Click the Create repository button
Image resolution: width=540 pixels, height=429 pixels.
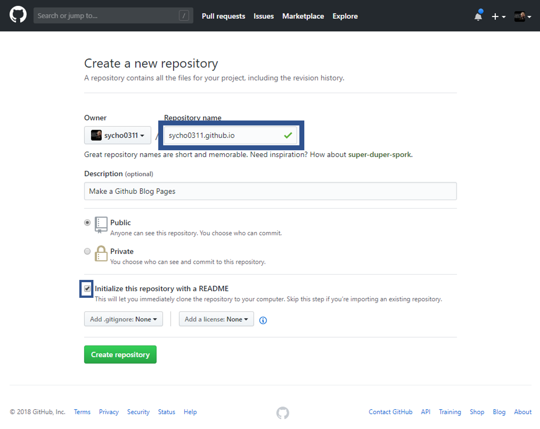pyautogui.click(x=120, y=354)
